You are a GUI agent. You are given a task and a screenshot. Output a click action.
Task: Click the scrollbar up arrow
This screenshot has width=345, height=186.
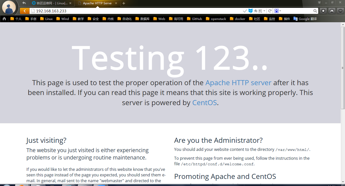click(x=343, y=24)
